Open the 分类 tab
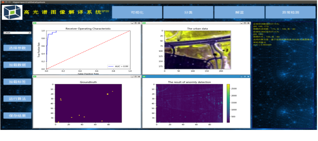The image size is (318, 141). [188, 12]
